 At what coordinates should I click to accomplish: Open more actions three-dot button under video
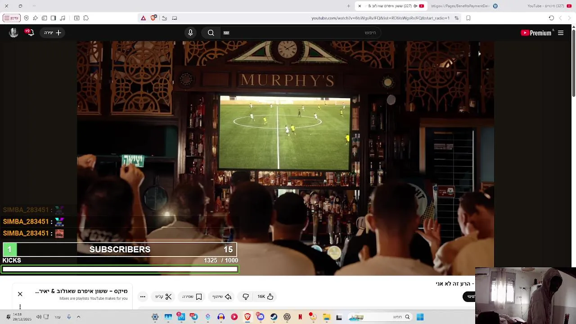click(x=143, y=297)
